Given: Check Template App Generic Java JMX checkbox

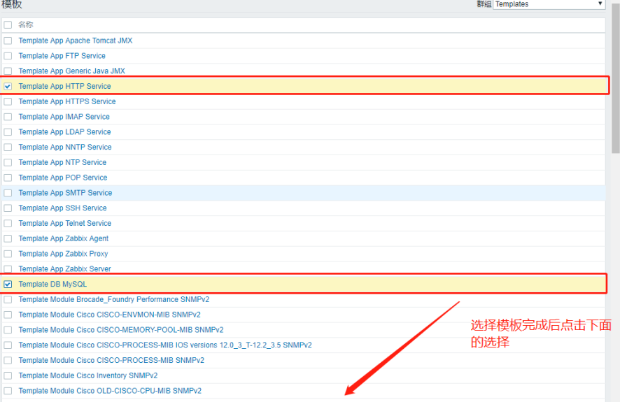Looking at the screenshot, I should click(8, 71).
